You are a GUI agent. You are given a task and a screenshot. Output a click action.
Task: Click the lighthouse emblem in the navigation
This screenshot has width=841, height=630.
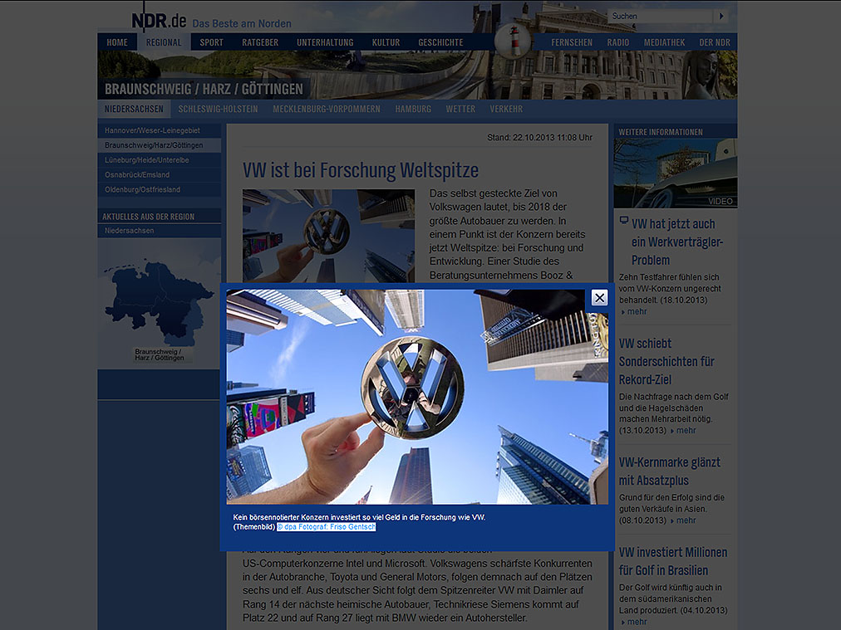point(514,41)
